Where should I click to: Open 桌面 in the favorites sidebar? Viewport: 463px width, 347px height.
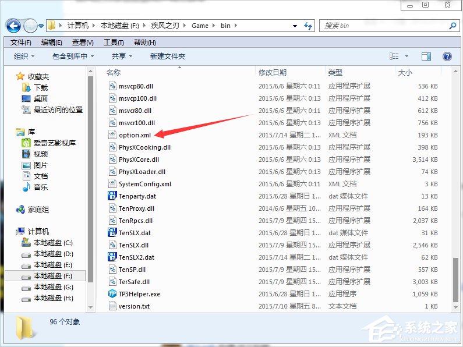pyautogui.click(x=41, y=98)
